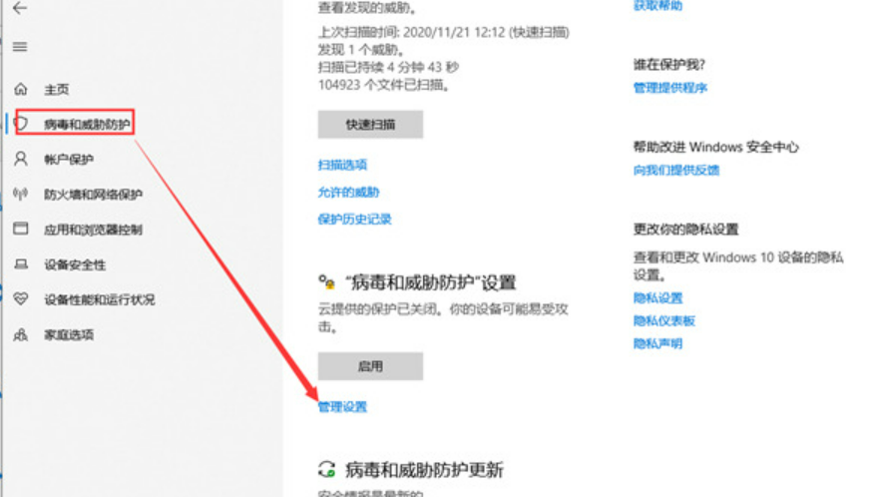
Task: Click the home icon beside 主页
Action: 21,89
